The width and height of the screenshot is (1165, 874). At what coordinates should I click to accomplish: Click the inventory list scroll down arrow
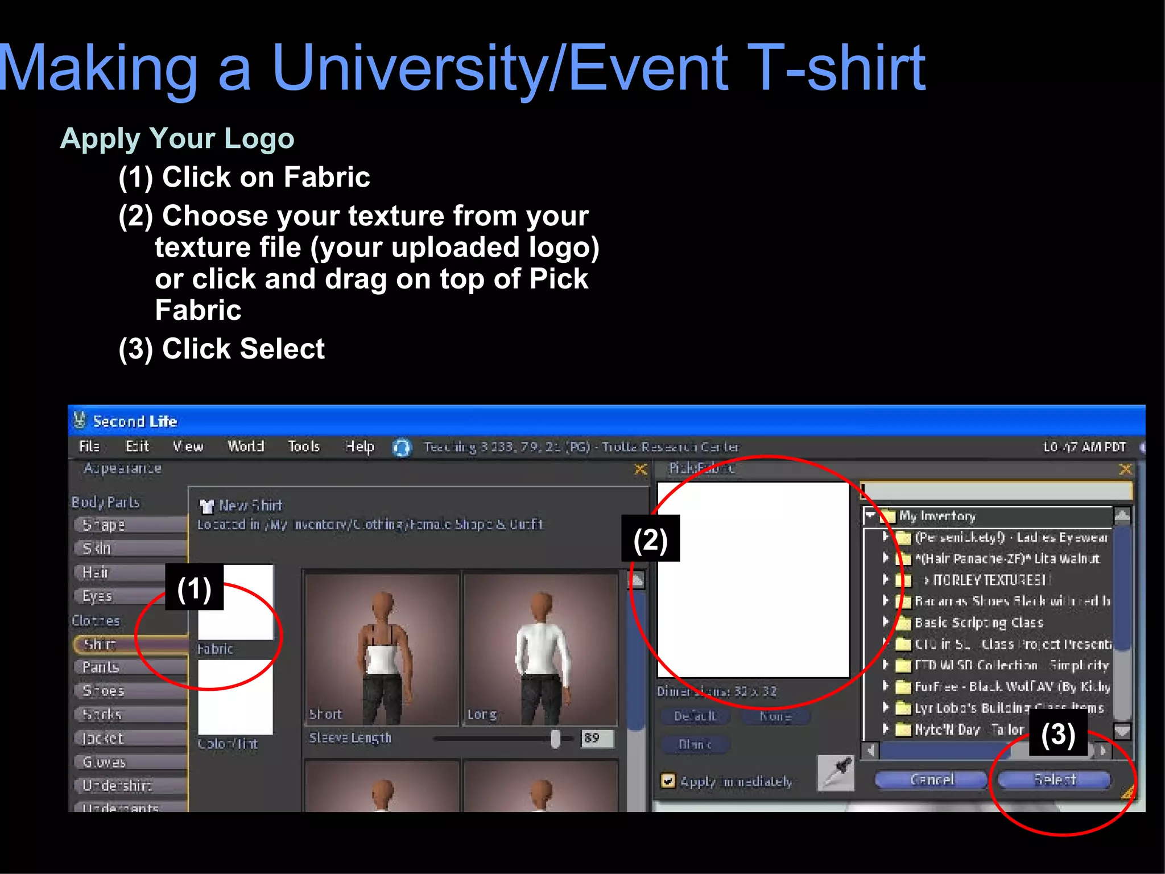tap(1122, 731)
